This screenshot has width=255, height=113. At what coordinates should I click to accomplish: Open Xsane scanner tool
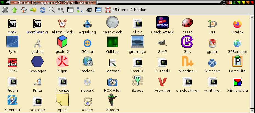click(x=87, y=102)
